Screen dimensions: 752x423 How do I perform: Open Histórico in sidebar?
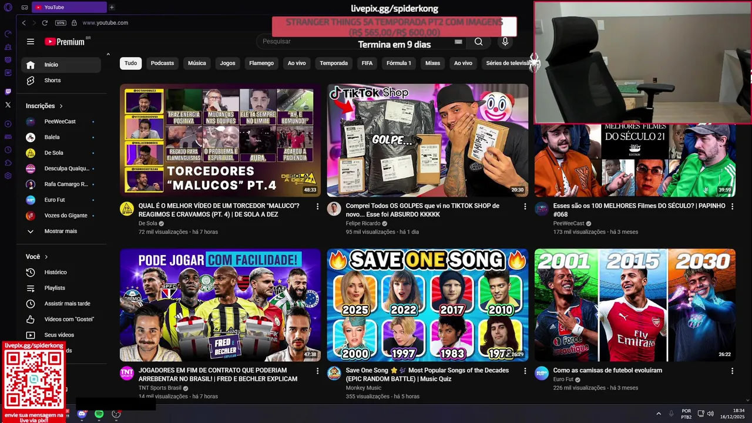(61, 273)
